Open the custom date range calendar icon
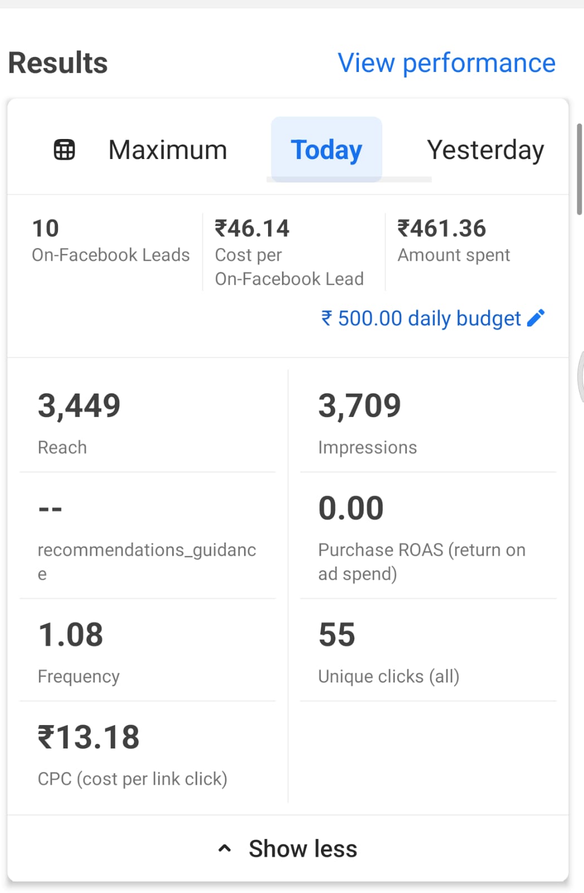Screen dimensions: 584x893 click(64, 150)
